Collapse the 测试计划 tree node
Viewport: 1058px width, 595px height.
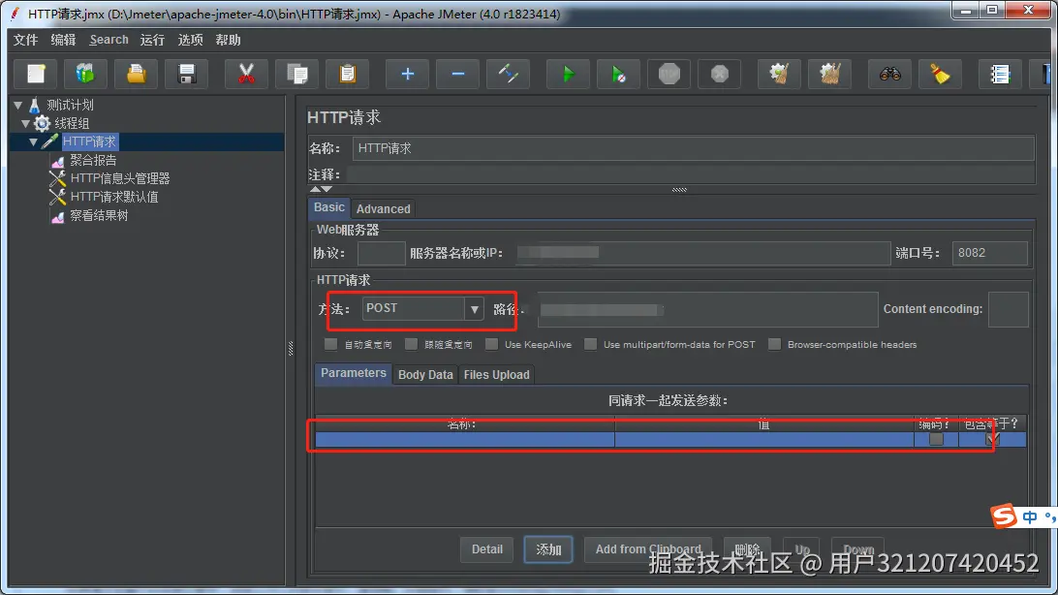(x=18, y=106)
